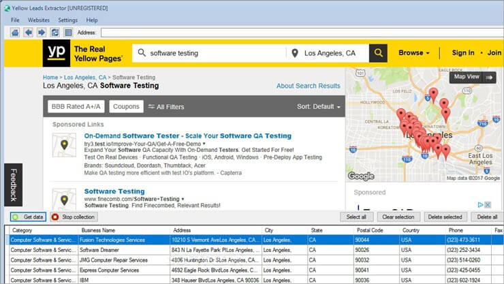Click the location pin icon near Los Angeles
The height and width of the screenshot is (284, 504).
295,53
